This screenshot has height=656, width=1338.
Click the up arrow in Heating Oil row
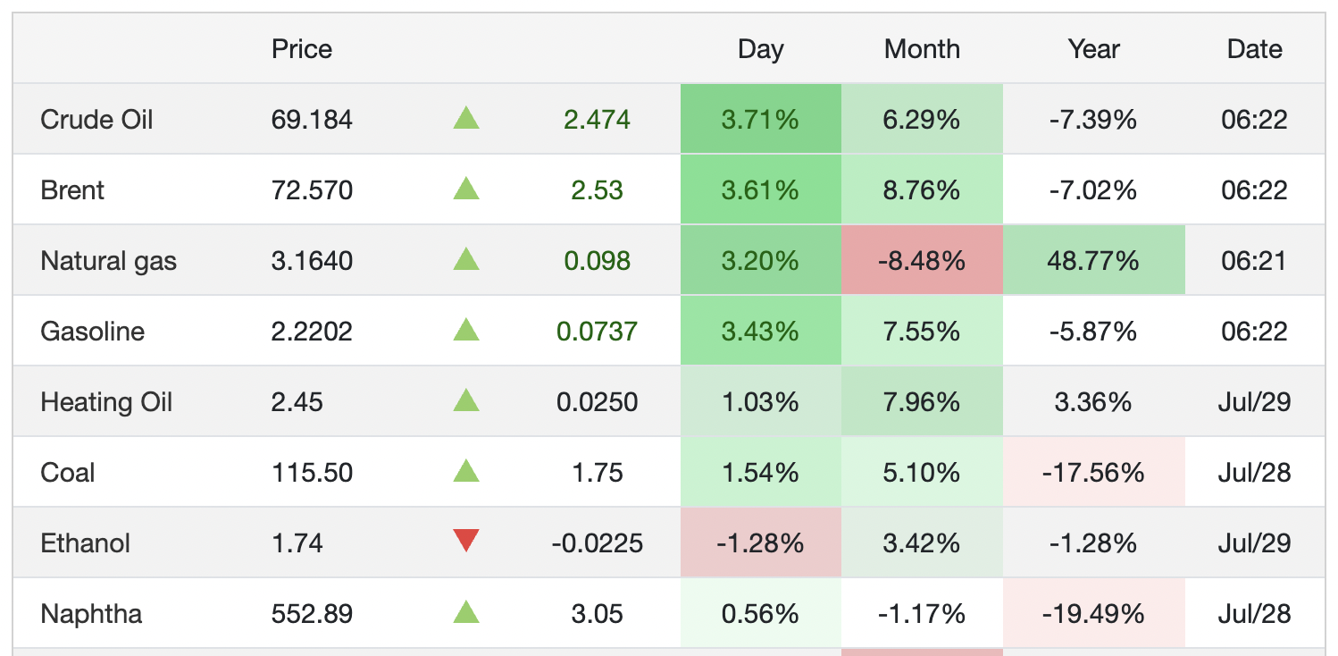(x=466, y=399)
